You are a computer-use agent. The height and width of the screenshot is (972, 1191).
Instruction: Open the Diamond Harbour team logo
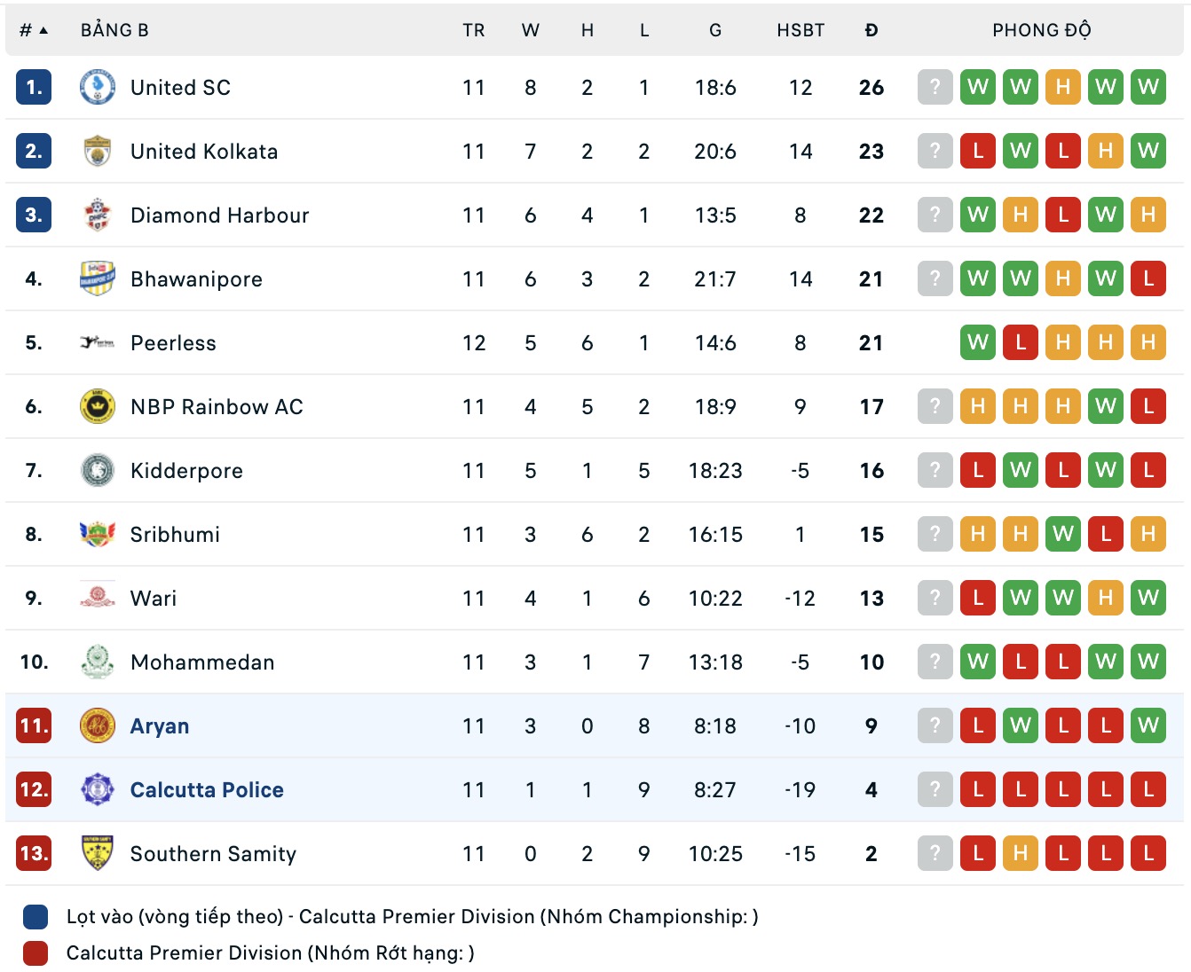pyautogui.click(x=97, y=216)
